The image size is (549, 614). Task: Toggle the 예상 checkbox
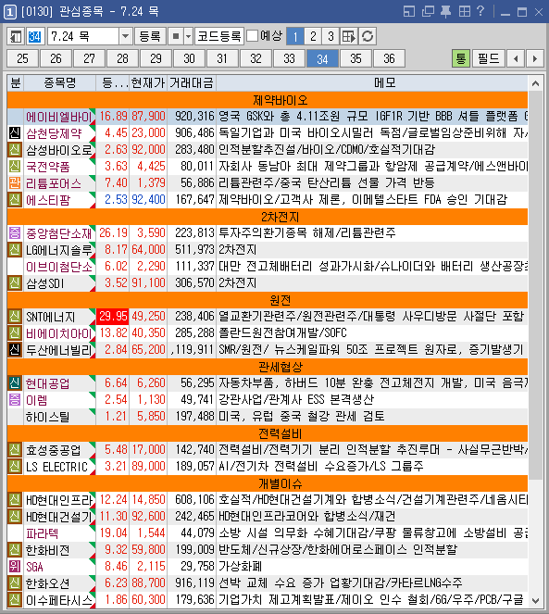[253, 36]
